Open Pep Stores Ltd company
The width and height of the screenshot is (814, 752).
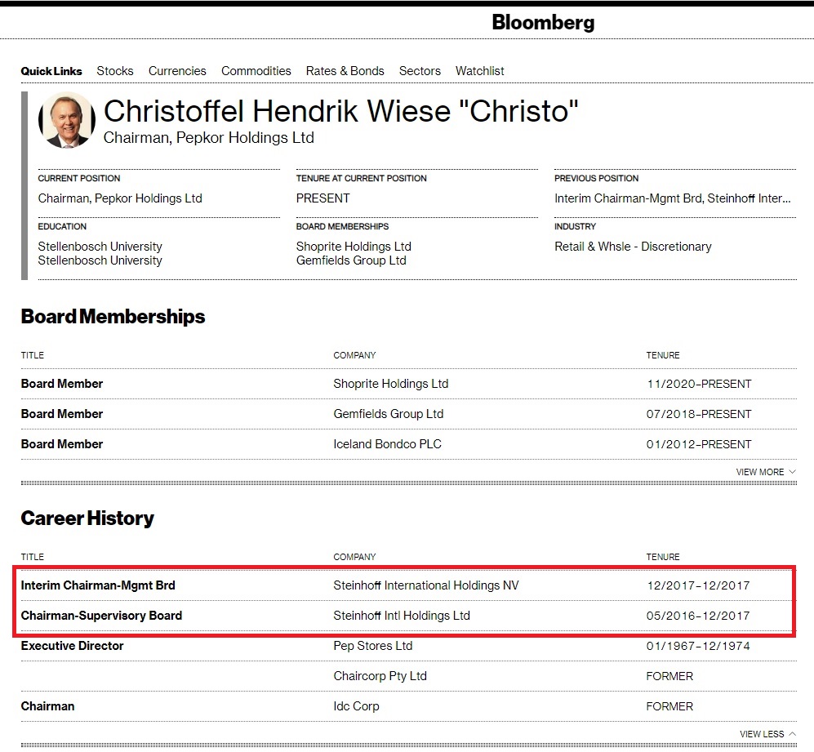pos(373,646)
